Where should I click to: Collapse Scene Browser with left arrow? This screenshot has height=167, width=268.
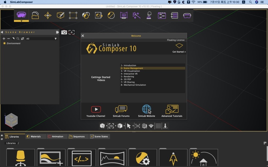click(2, 32)
